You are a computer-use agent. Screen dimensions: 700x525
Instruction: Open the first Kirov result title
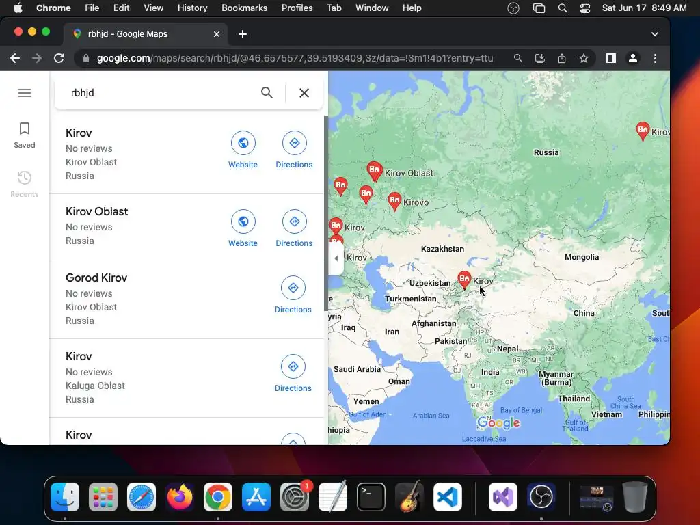79,133
